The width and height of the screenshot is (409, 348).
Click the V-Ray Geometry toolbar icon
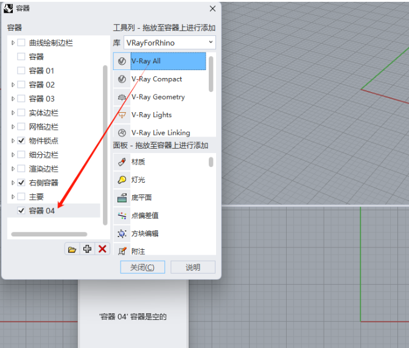click(x=122, y=97)
